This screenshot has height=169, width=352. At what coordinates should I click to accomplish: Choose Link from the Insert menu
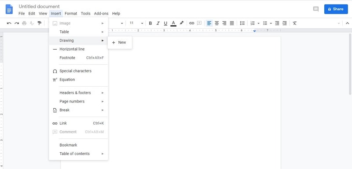[79, 123]
